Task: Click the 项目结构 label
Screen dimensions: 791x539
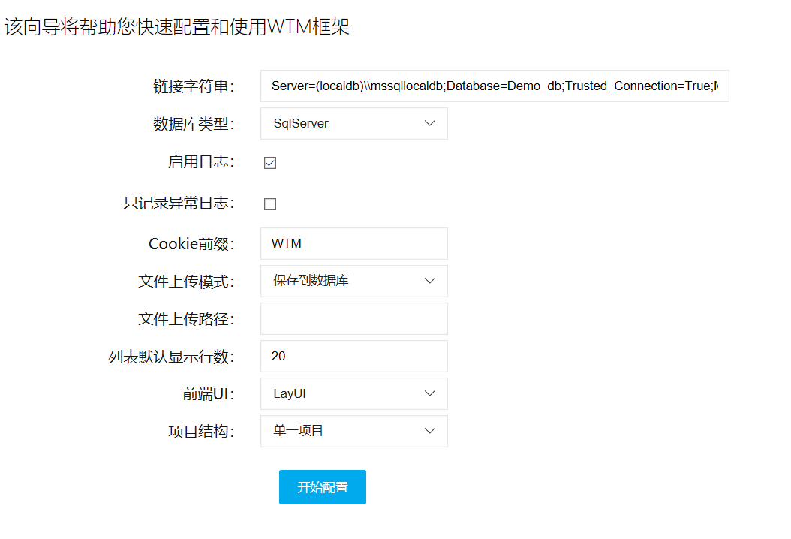Action: pyautogui.click(x=201, y=432)
